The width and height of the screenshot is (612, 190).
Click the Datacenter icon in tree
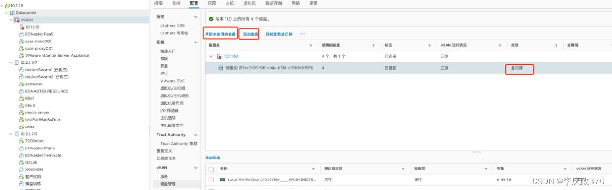tap(11, 13)
